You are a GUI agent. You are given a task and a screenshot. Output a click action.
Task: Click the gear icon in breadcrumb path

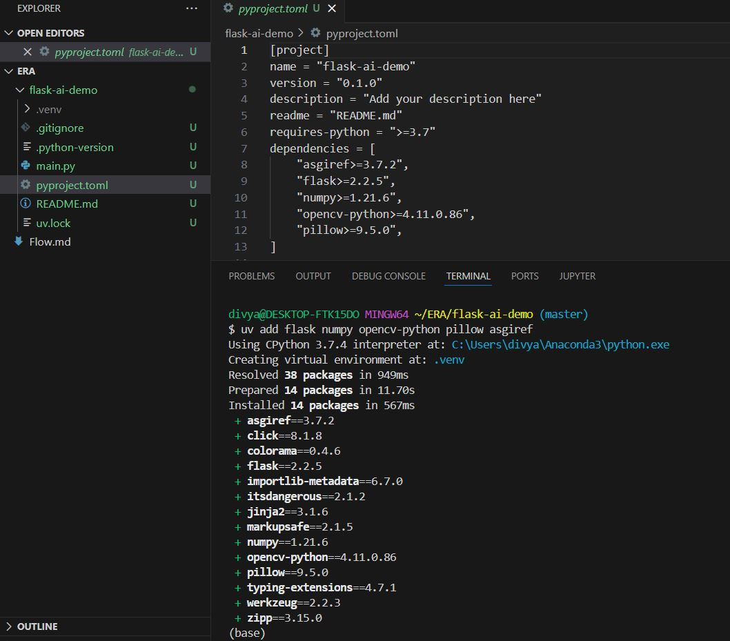pyautogui.click(x=316, y=33)
